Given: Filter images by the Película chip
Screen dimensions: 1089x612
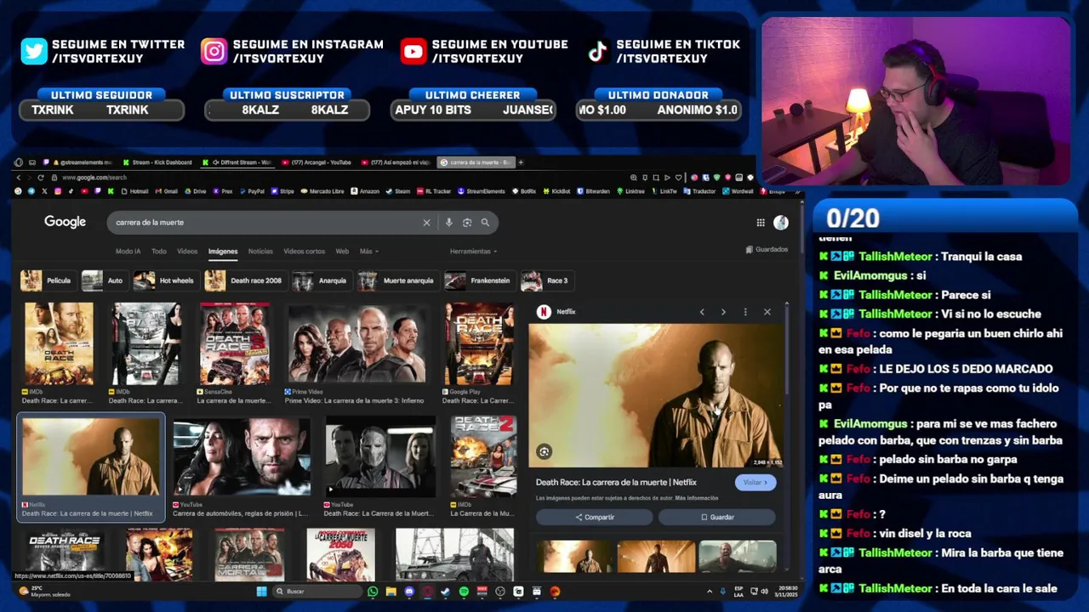Looking at the screenshot, I should pos(48,280).
